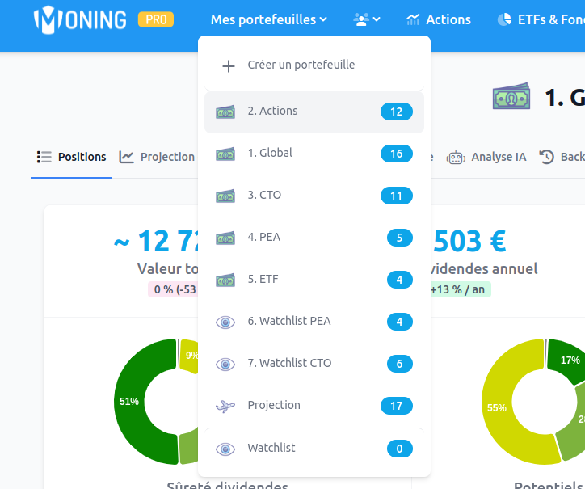Select Créer un portefeuille

pos(314,65)
